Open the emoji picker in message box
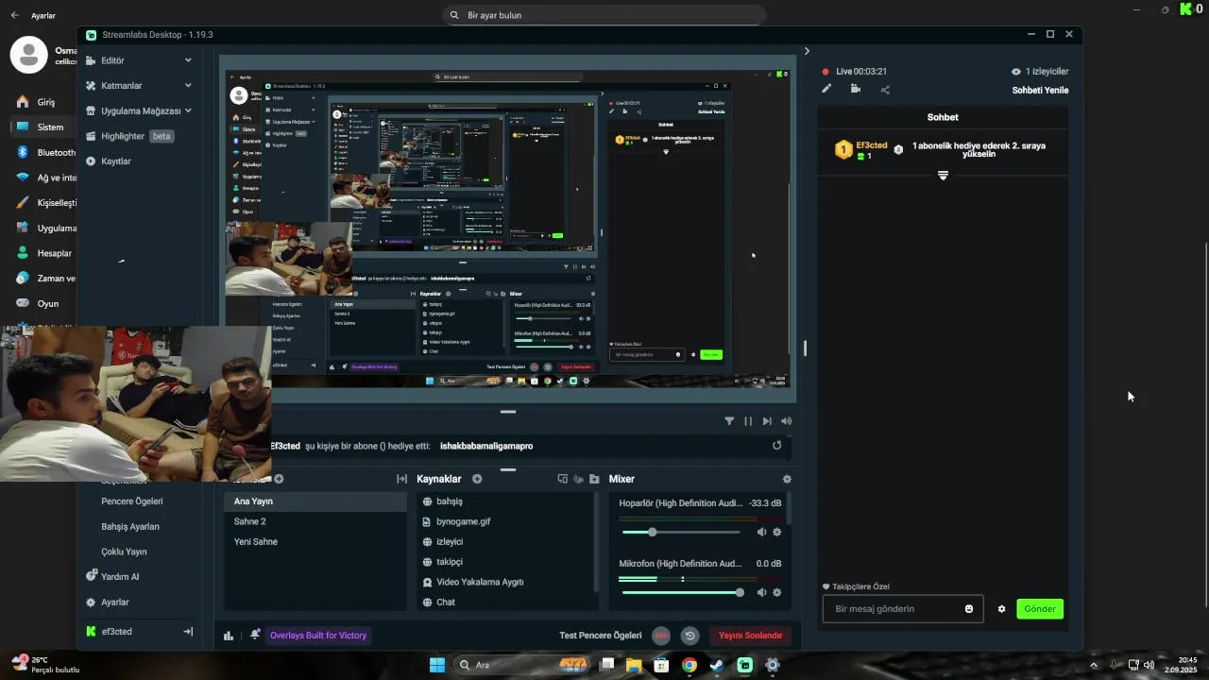The height and width of the screenshot is (680, 1209). (x=969, y=609)
